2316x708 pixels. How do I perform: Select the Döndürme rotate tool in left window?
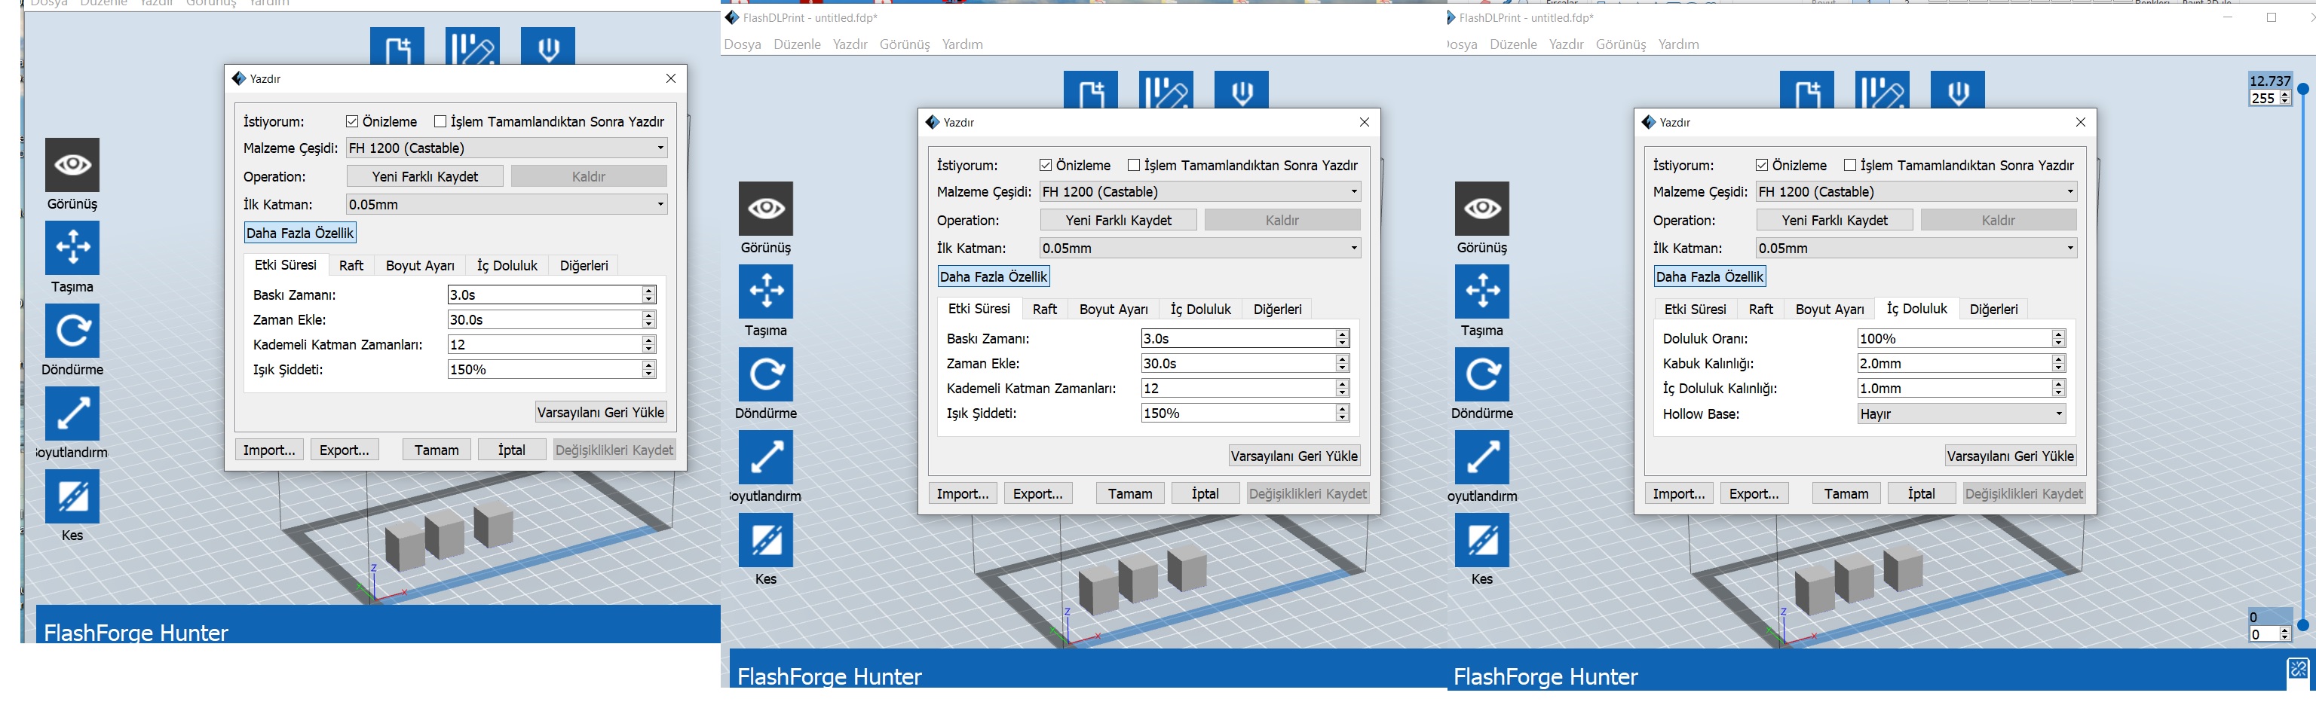(x=72, y=330)
